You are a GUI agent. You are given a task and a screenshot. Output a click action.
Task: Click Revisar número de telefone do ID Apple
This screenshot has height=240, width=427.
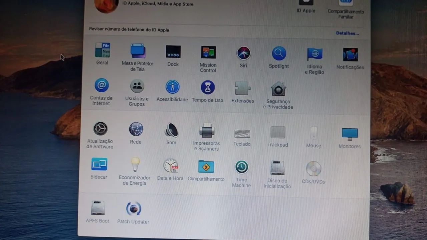(129, 30)
